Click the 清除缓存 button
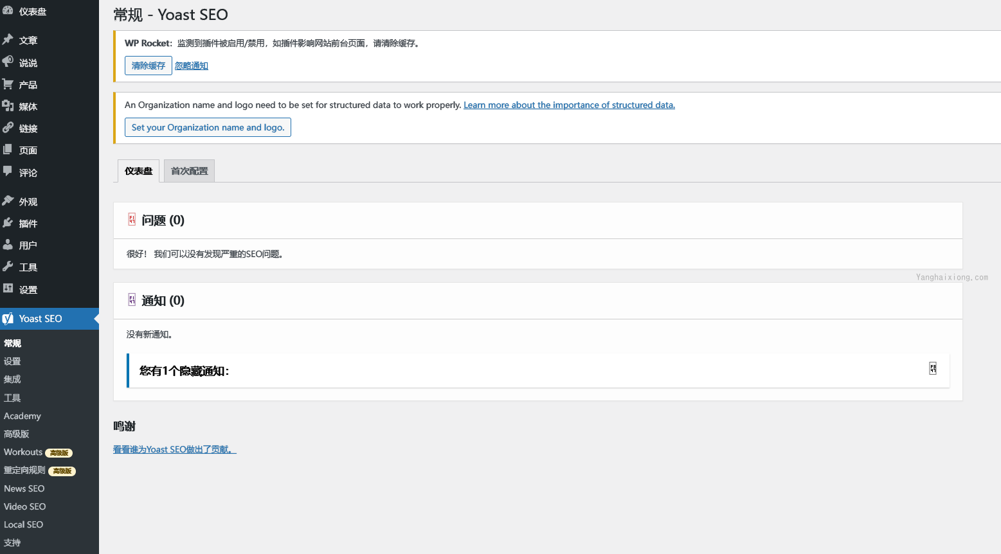The height and width of the screenshot is (554, 1001). (x=149, y=66)
